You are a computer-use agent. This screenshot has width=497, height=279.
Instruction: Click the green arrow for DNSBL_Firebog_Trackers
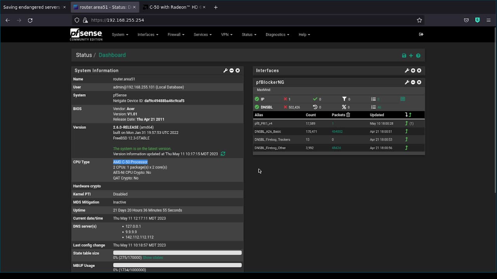point(407,139)
